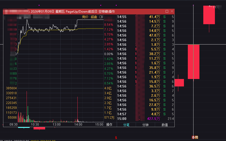This screenshot has width=226, height=141.
Task: Maximize the intraday popup window
Action: pyautogui.click(x=167, y=11)
